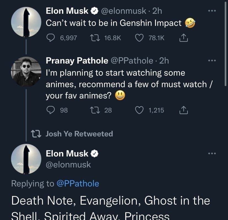Reply to Elon Musk's Genshin Impact tweet
Image resolution: width=228 pixels, height=220 pixels.
50,38
